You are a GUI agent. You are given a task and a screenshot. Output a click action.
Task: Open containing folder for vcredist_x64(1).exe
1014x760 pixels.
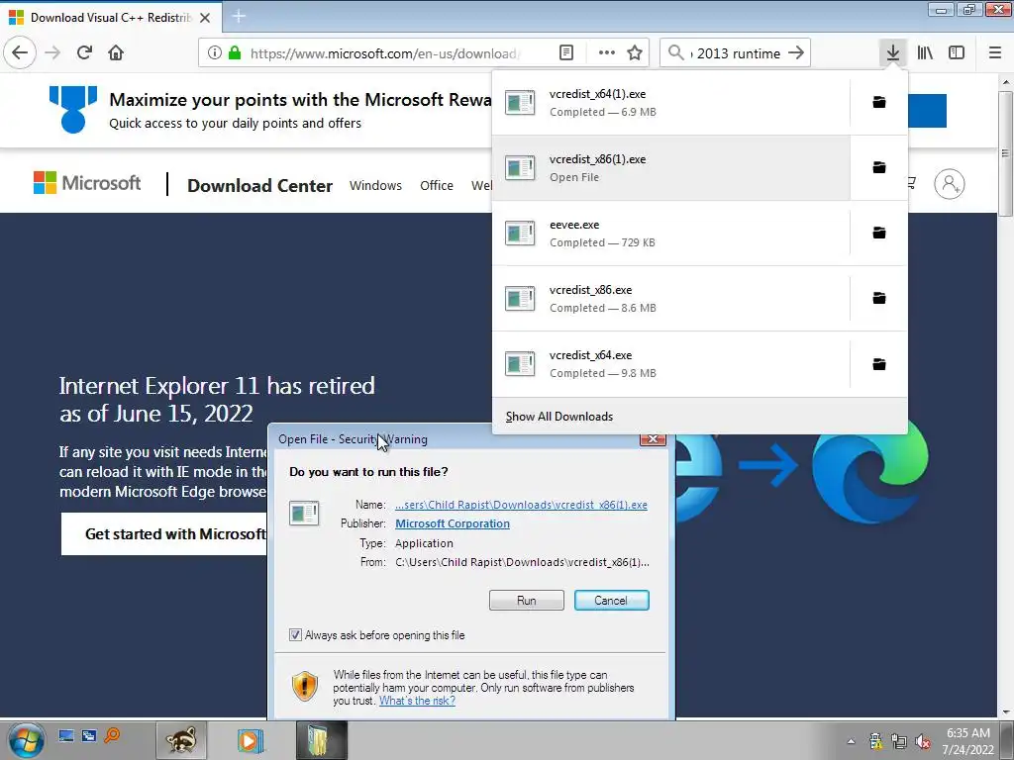coord(879,102)
